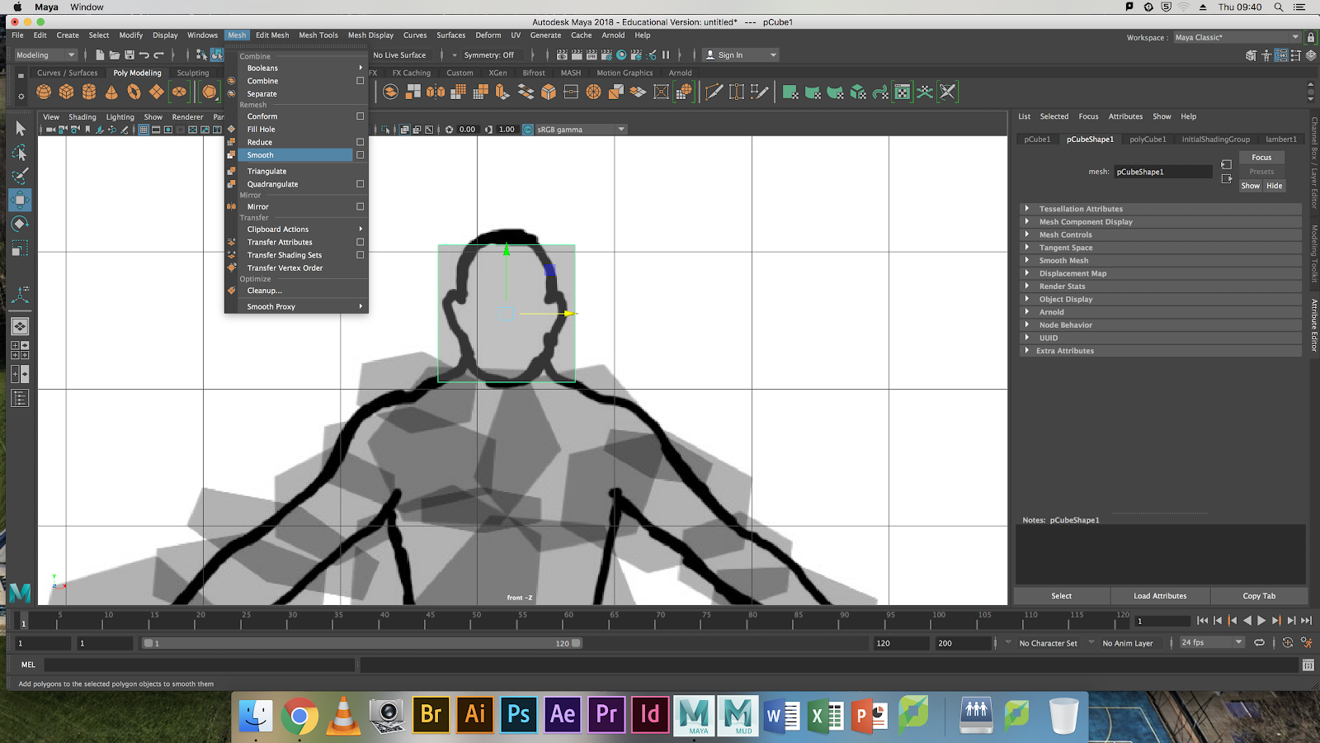
Task: Create a polygon cylinder from the shelf
Action: tap(89, 92)
